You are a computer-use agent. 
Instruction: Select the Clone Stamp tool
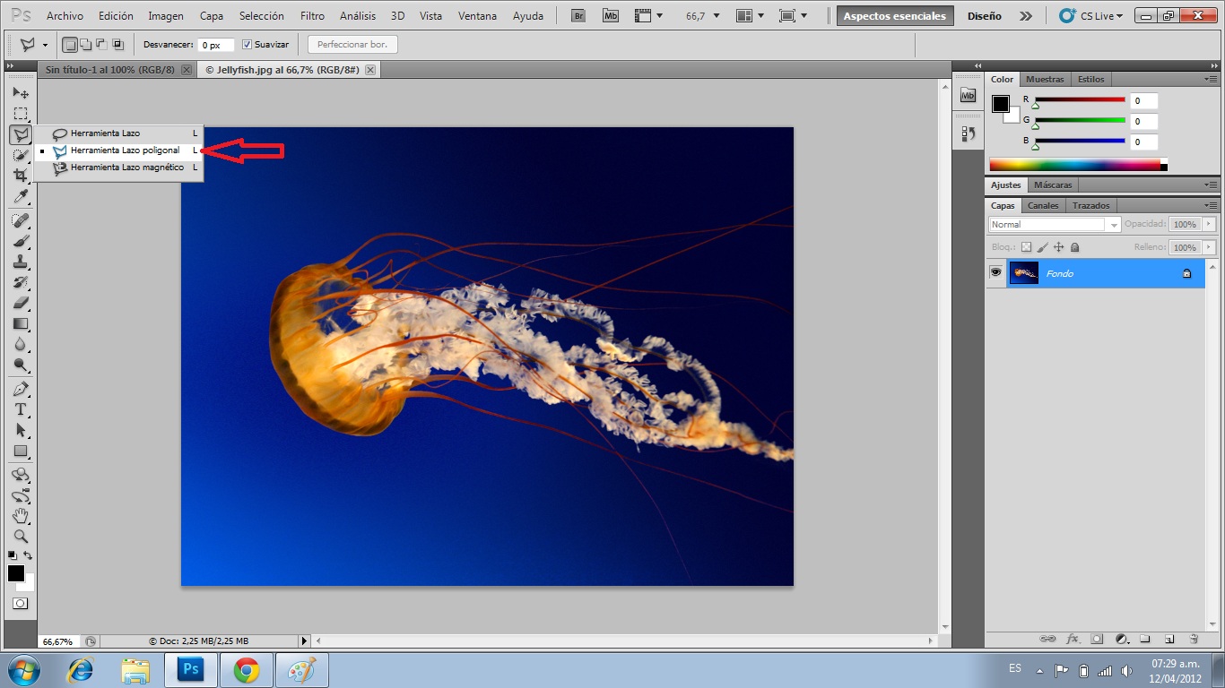(20, 262)
